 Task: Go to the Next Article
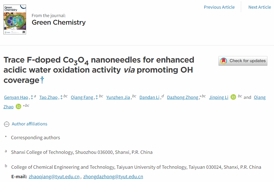coord(260,7)
